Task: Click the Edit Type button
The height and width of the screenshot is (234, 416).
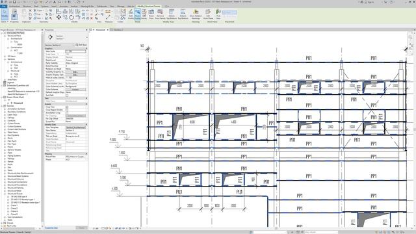Action: click(81, 45)
